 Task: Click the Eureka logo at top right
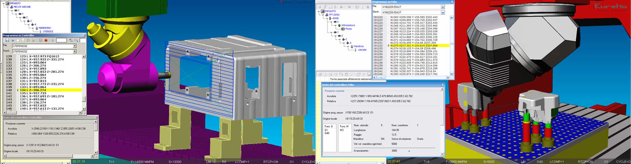pos(610,7)
